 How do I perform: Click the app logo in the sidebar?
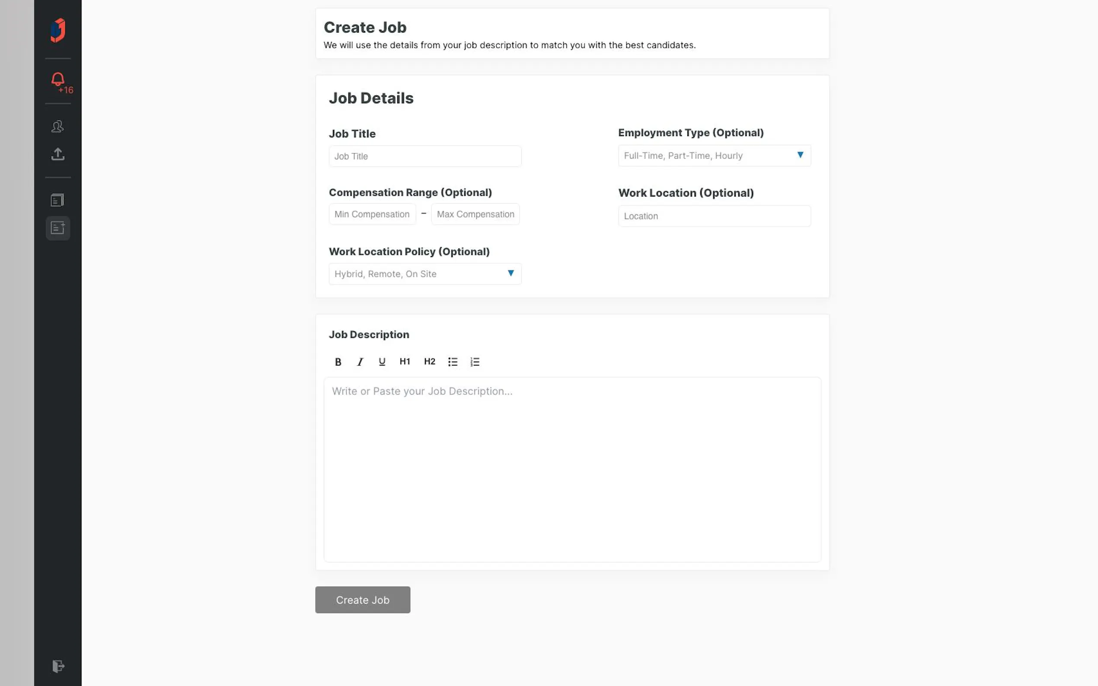tap(57, 30)
